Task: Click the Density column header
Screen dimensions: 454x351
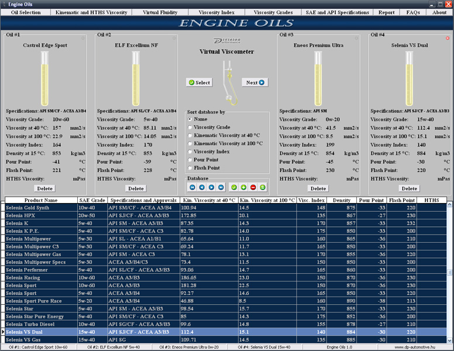Action: 342,200
